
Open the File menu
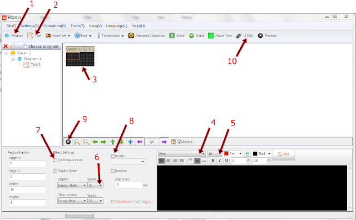coord(11,26)
